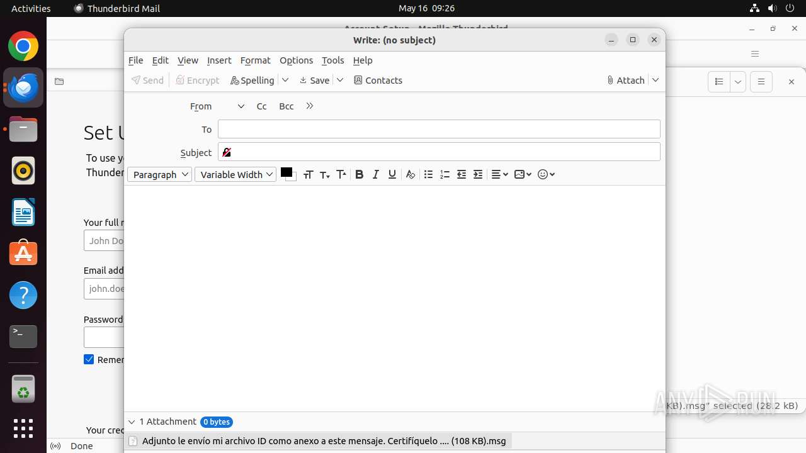Open the Options menu
This screenshot has width=806, height=453.
296,60
